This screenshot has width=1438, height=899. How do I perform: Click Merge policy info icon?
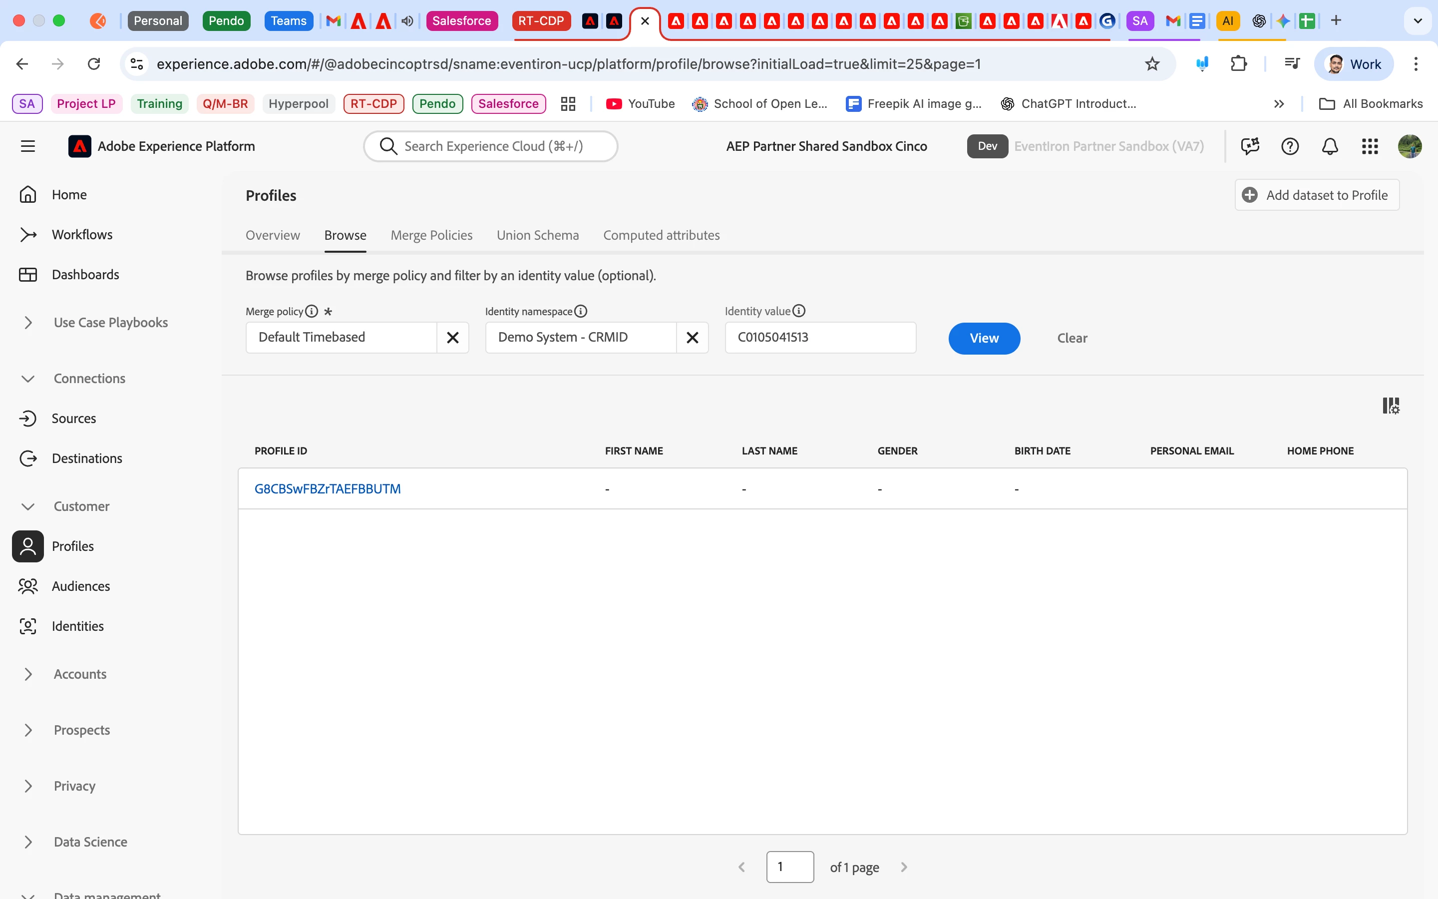pyautogui.click(x=312, y=311)
